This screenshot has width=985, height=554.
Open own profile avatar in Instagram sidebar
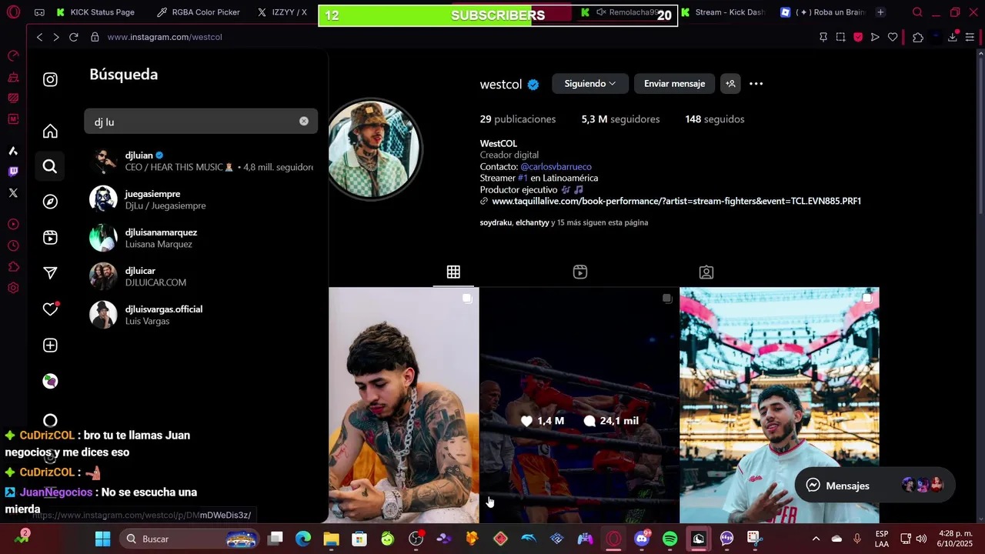[50, 381]
